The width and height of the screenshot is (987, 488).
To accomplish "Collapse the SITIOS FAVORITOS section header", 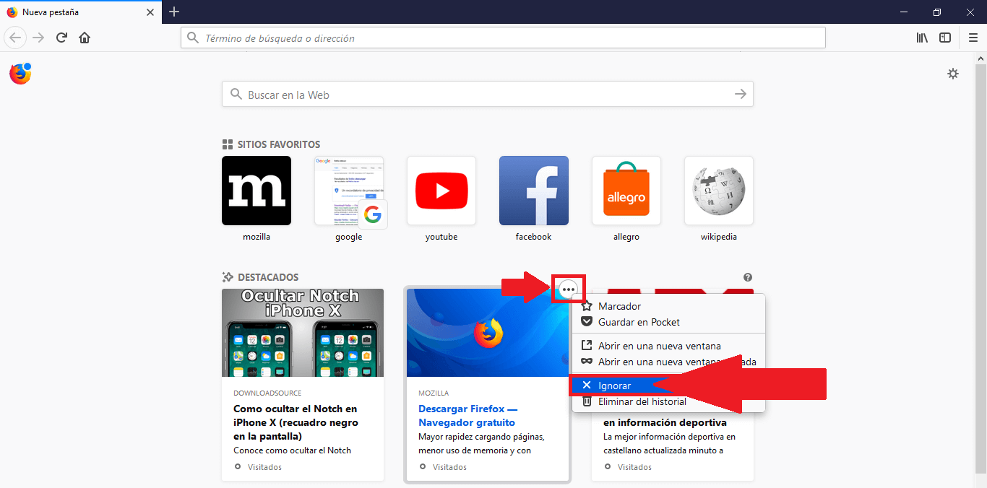I will pos(271,144).
